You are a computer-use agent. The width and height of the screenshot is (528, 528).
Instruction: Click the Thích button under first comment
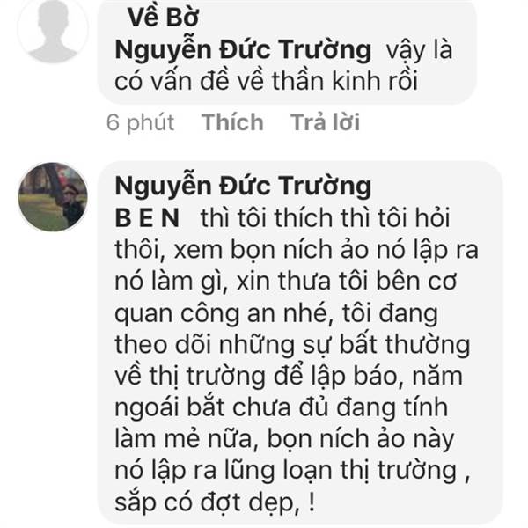(232, 122)
